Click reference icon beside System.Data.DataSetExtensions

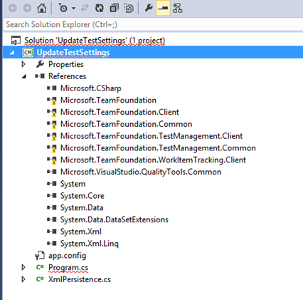pos(52,219)
